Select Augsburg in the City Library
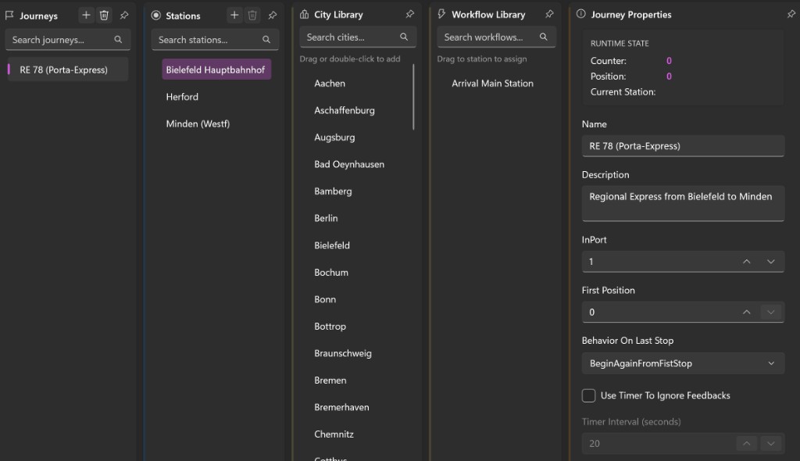 point(334,138)
